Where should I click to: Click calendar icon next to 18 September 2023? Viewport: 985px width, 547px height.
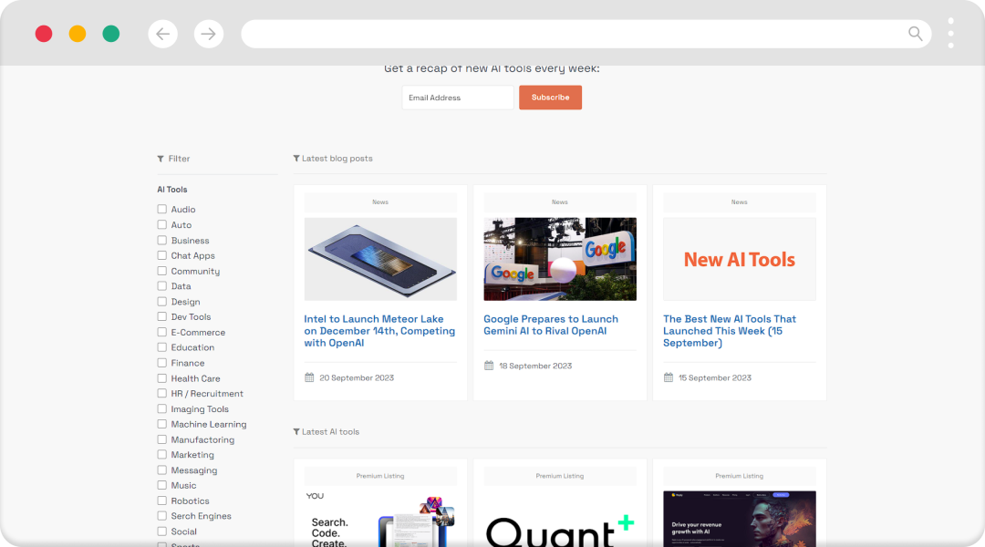pos(489,366)
